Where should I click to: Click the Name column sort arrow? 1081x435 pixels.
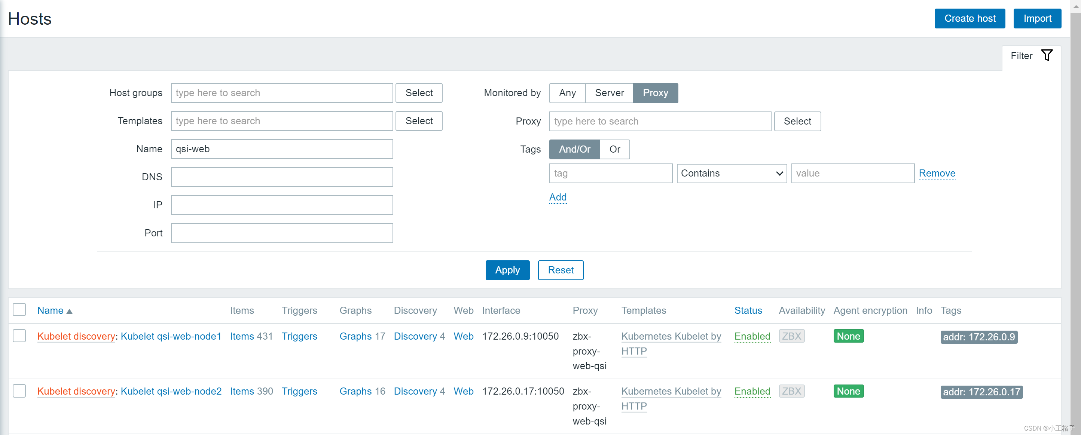pyautogui.click(x=69, y=311)
